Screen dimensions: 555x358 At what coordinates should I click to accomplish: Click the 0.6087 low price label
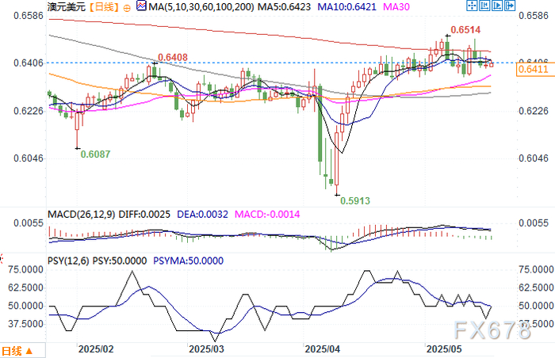coord(95,154)
